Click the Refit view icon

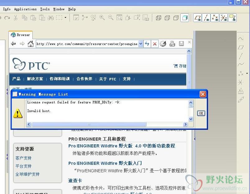[x=119, y=17]
